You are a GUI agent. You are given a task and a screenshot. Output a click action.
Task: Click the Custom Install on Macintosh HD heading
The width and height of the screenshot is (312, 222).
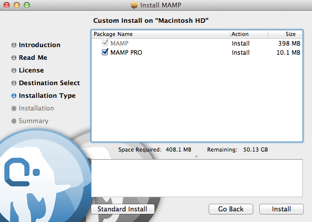pyautogui.click(x=151, y=20)
